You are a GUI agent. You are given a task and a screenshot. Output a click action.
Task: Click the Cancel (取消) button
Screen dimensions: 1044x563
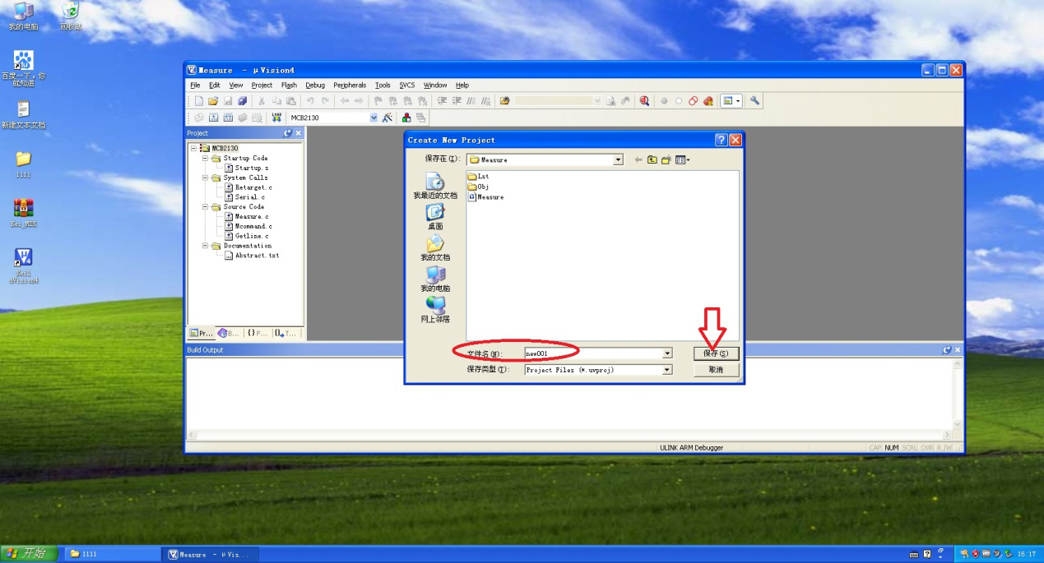(716, 370)
